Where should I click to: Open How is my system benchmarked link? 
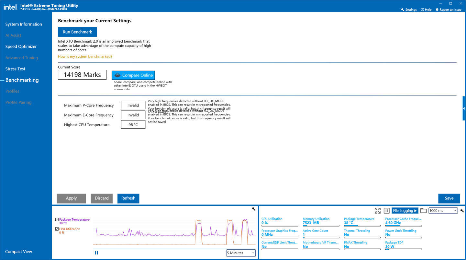(85, 56)
